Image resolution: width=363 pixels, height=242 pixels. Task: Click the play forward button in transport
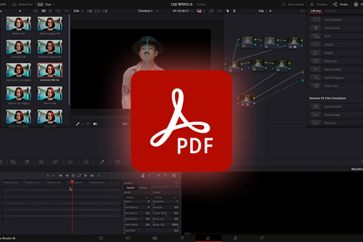86,175
